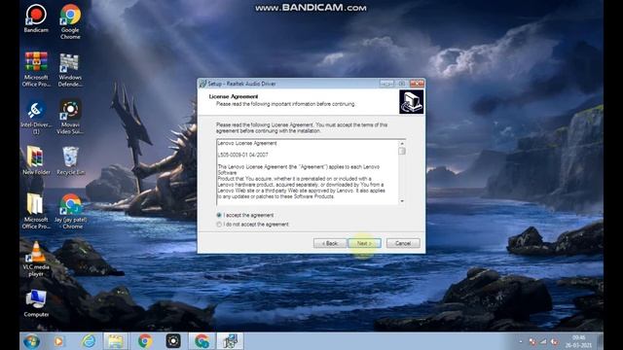Open the Windows Start menu
The height and width of the screenshot is (350, 623).
31,341
